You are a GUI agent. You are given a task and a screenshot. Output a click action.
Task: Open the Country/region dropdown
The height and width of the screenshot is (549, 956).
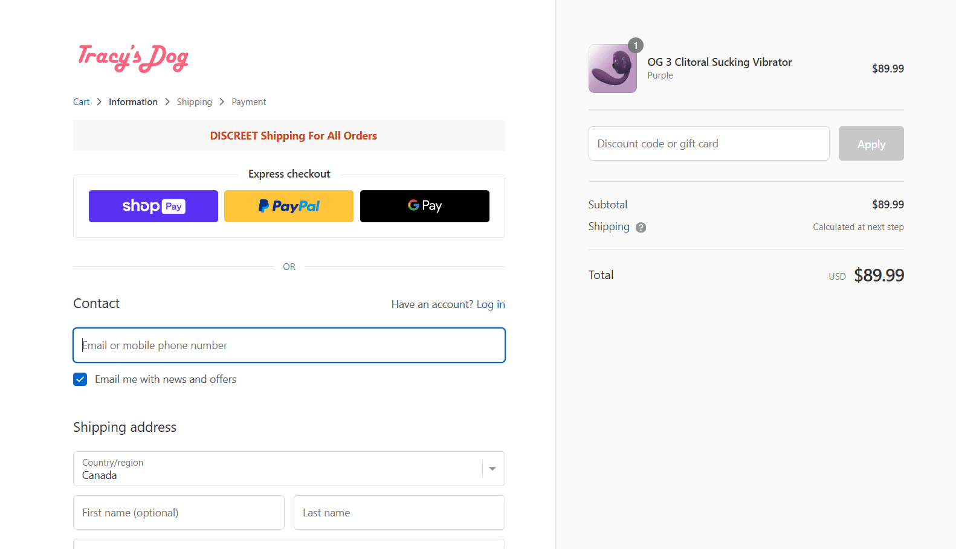(x=289, y=469)
